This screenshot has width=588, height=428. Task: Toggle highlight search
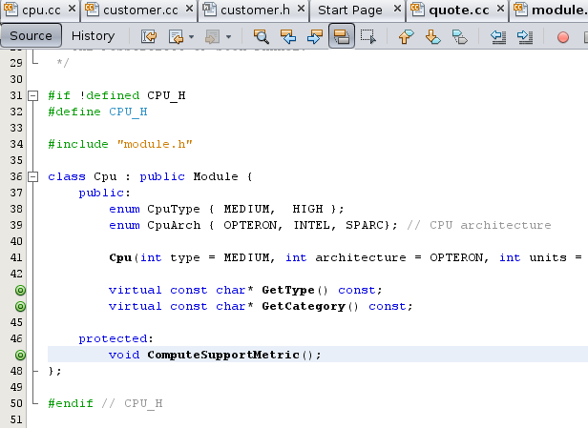[341, 37]
